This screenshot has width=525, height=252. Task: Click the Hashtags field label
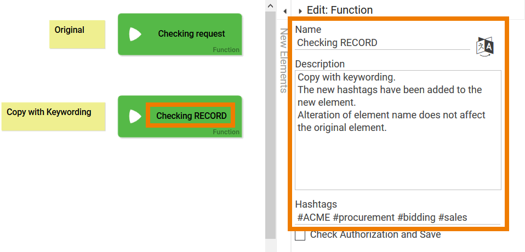[316, 204]
